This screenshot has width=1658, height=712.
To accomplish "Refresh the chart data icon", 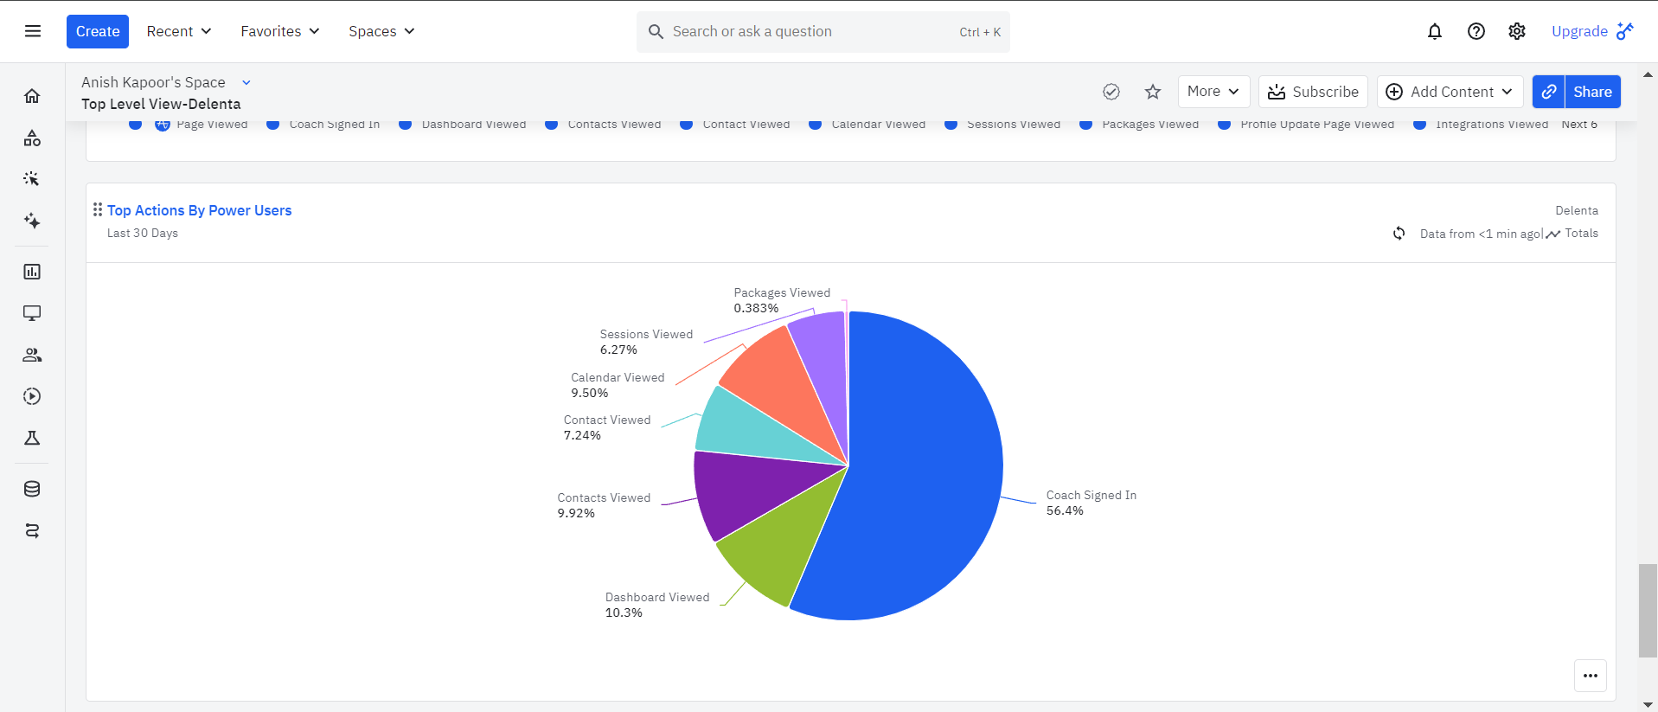I will 1399,234.
